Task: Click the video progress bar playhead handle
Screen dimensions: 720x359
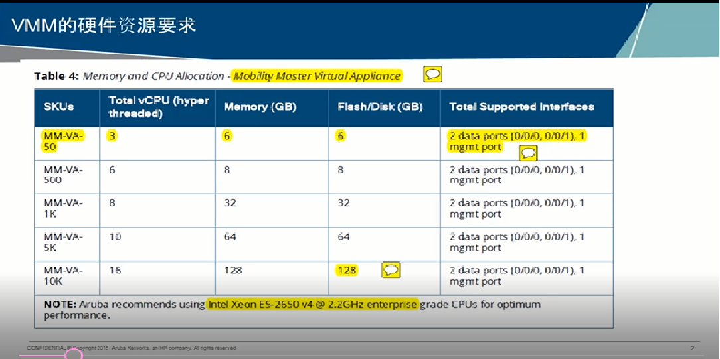Action: point(74,355)
